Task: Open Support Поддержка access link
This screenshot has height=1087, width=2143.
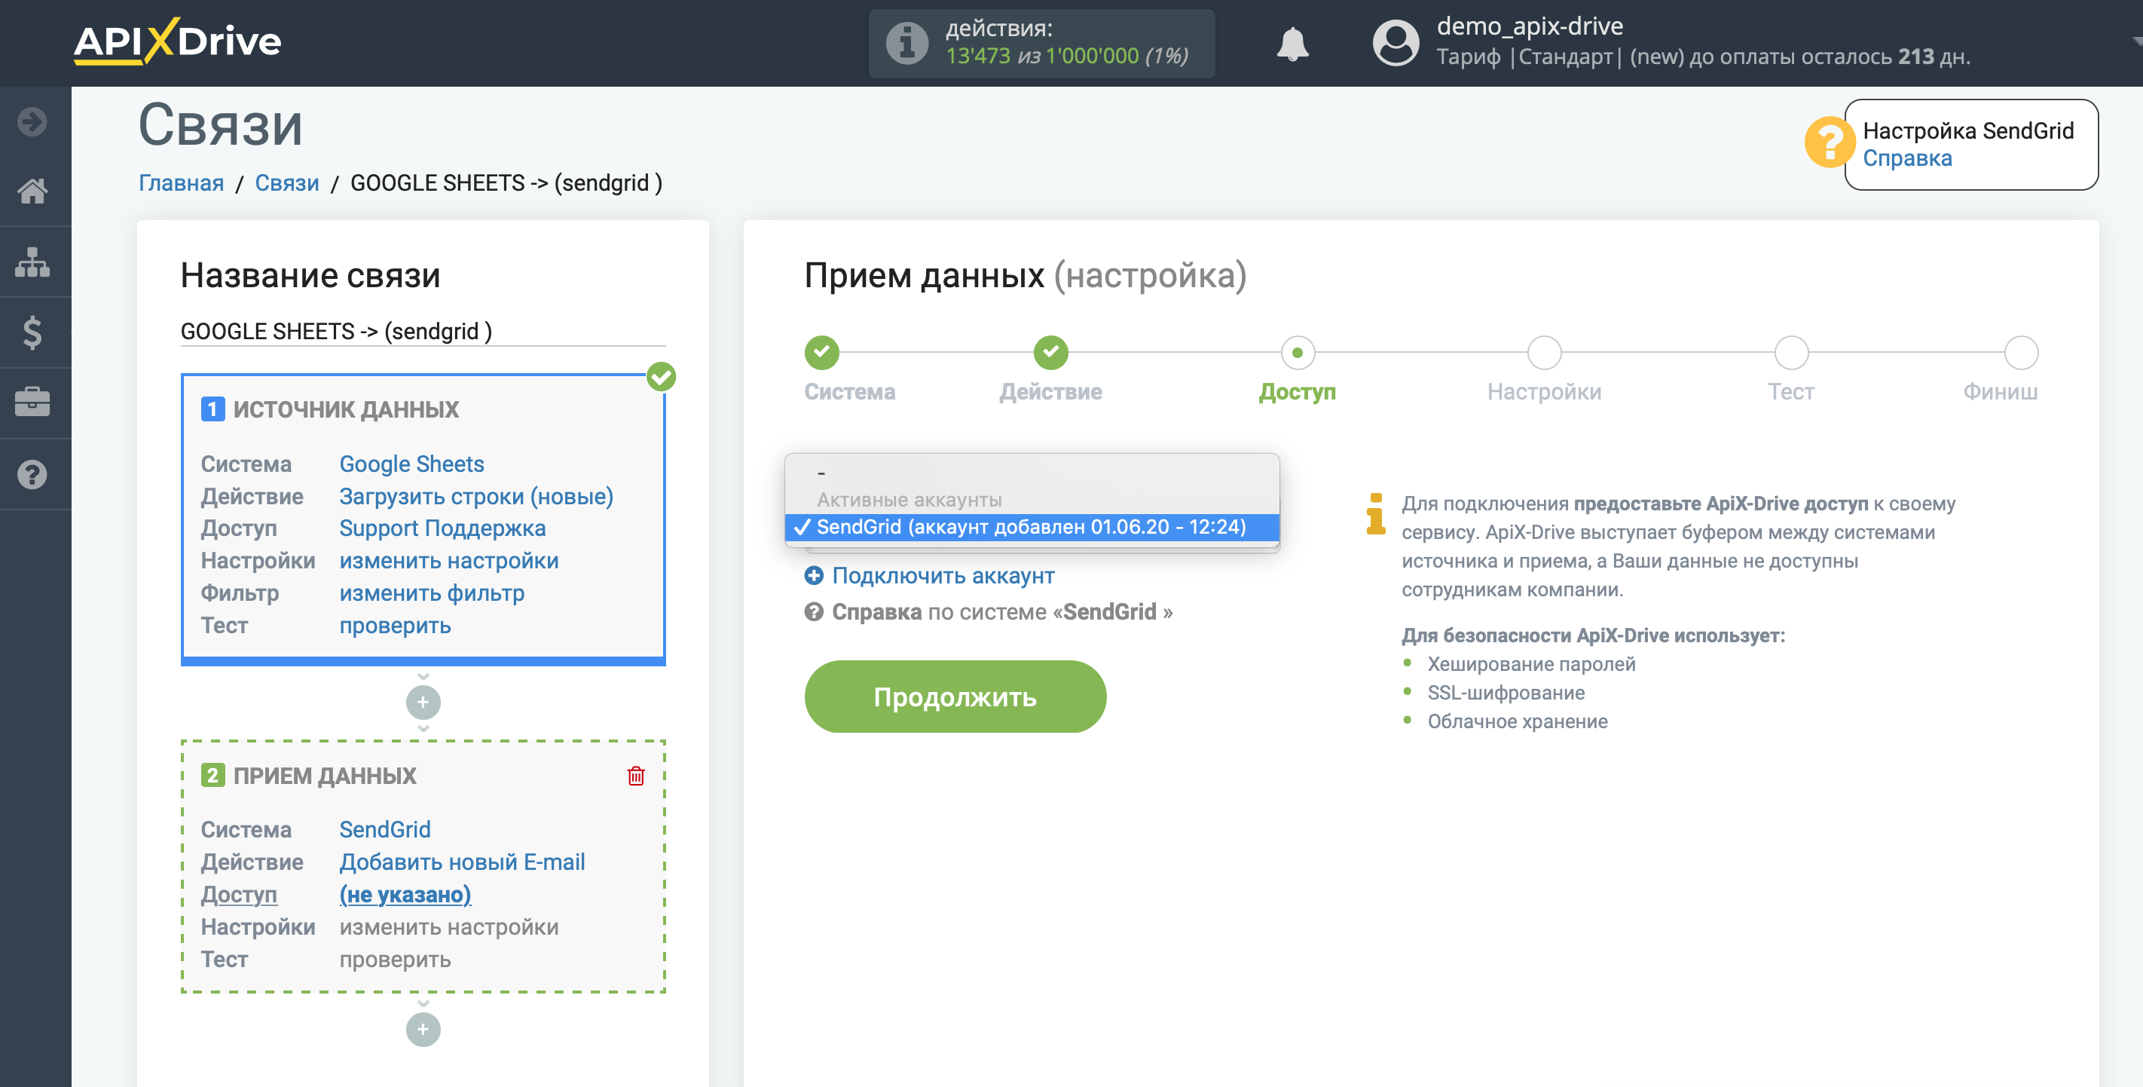Action: (442, 528)
